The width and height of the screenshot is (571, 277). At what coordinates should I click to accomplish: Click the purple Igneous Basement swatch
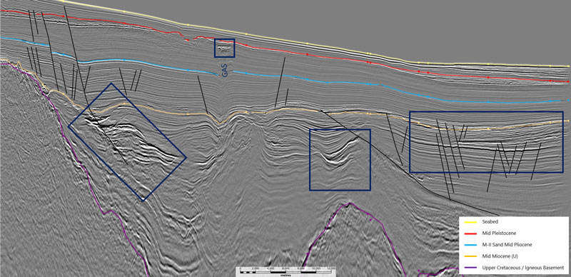coord(470,268)
